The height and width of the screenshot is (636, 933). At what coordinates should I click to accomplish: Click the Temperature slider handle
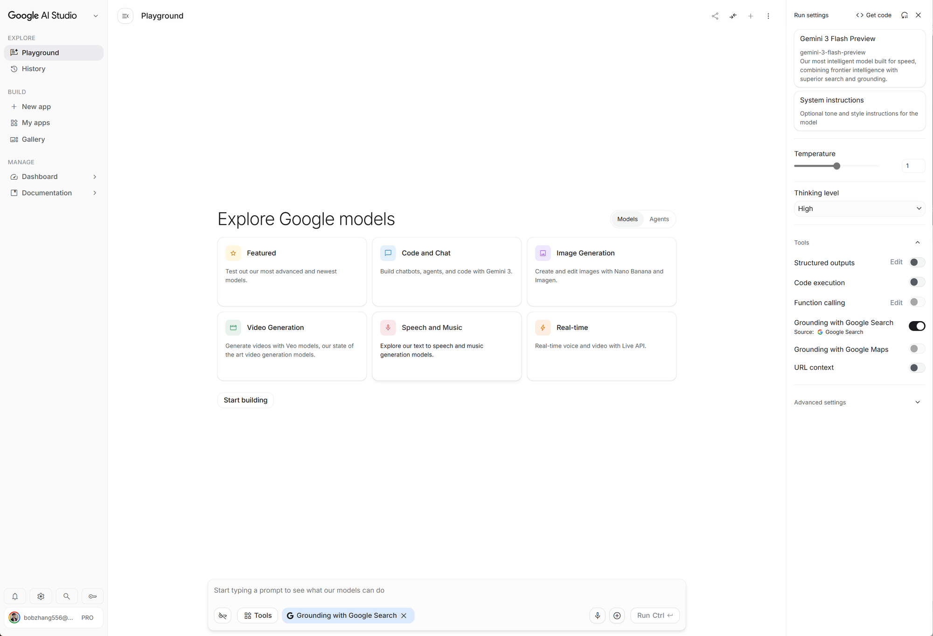(837, 166)
